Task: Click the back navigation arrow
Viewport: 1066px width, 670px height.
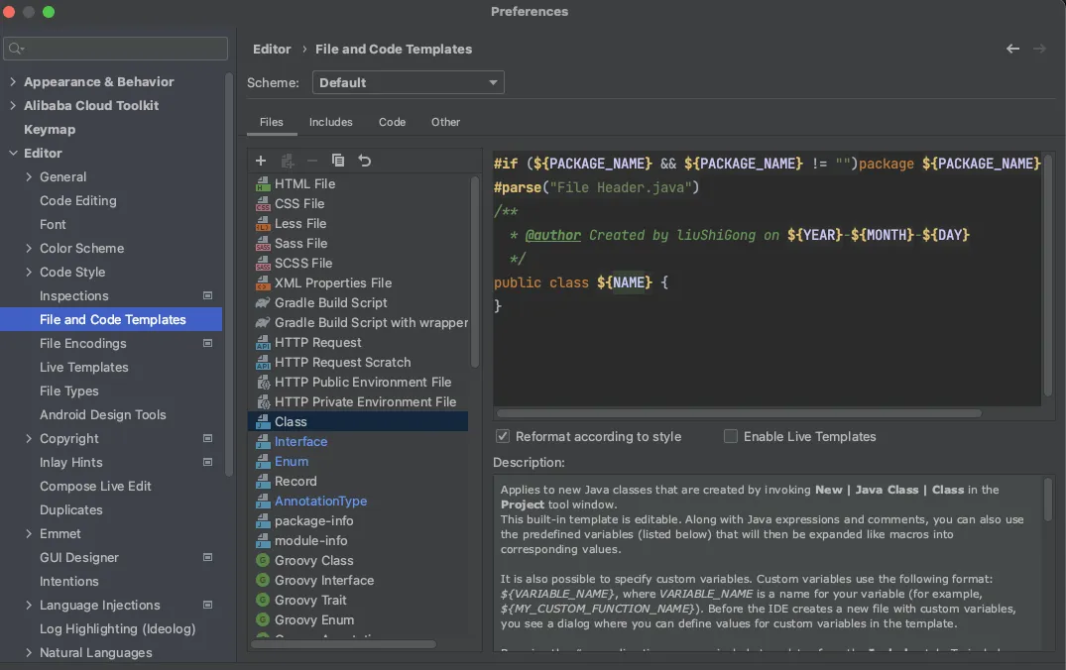Action: [x=1012, y=49]
